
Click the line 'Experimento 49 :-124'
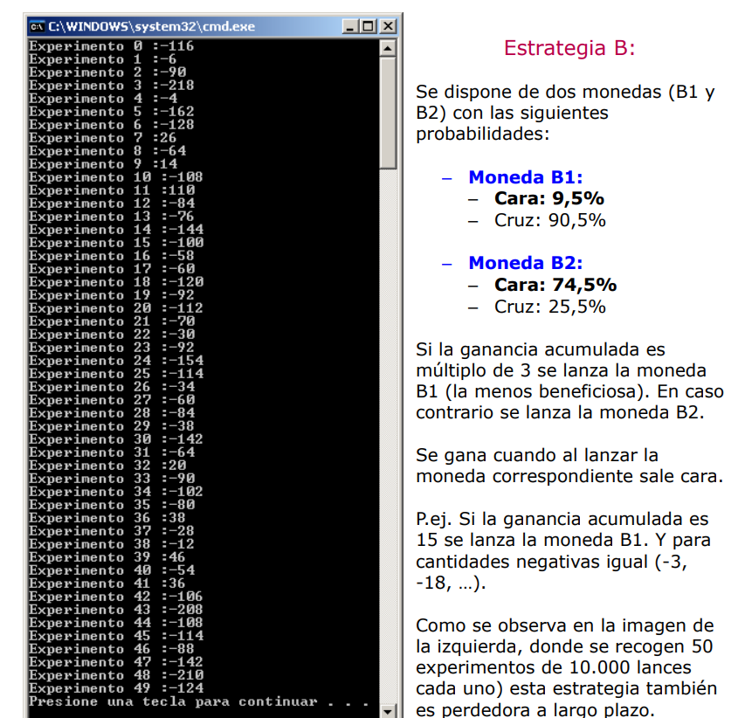(116, 688)
